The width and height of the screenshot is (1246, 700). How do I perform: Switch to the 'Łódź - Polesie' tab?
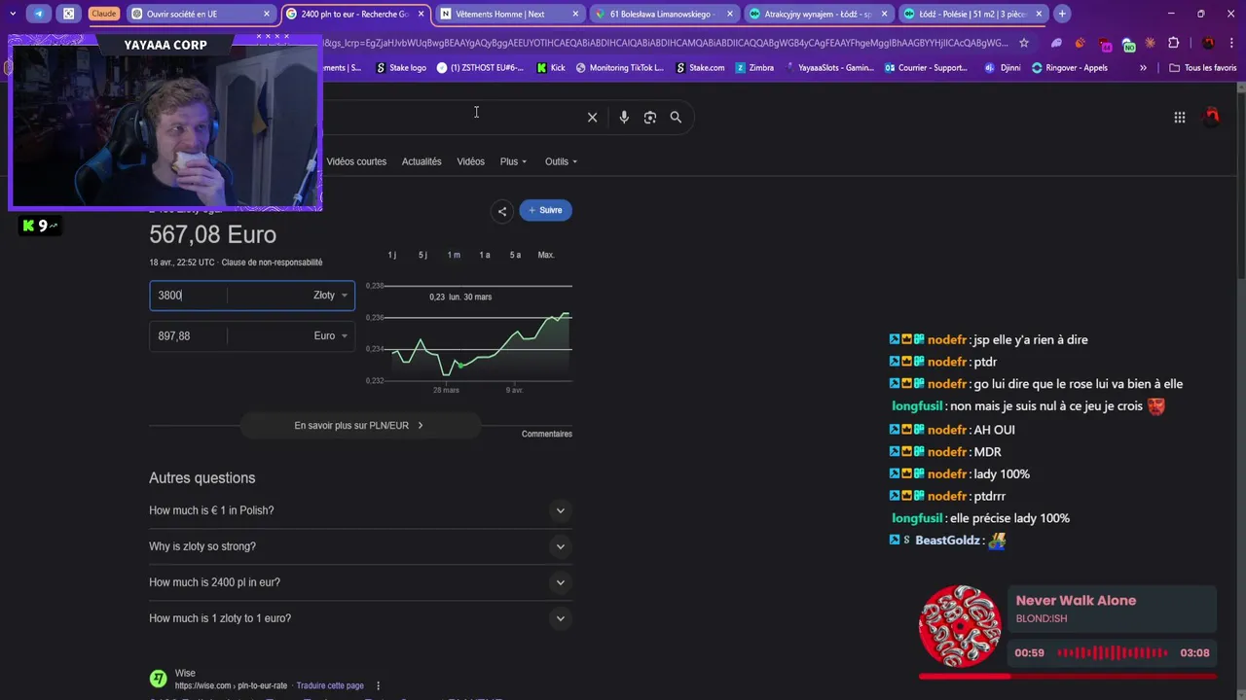pyautogui.click(x=971, y=14)
